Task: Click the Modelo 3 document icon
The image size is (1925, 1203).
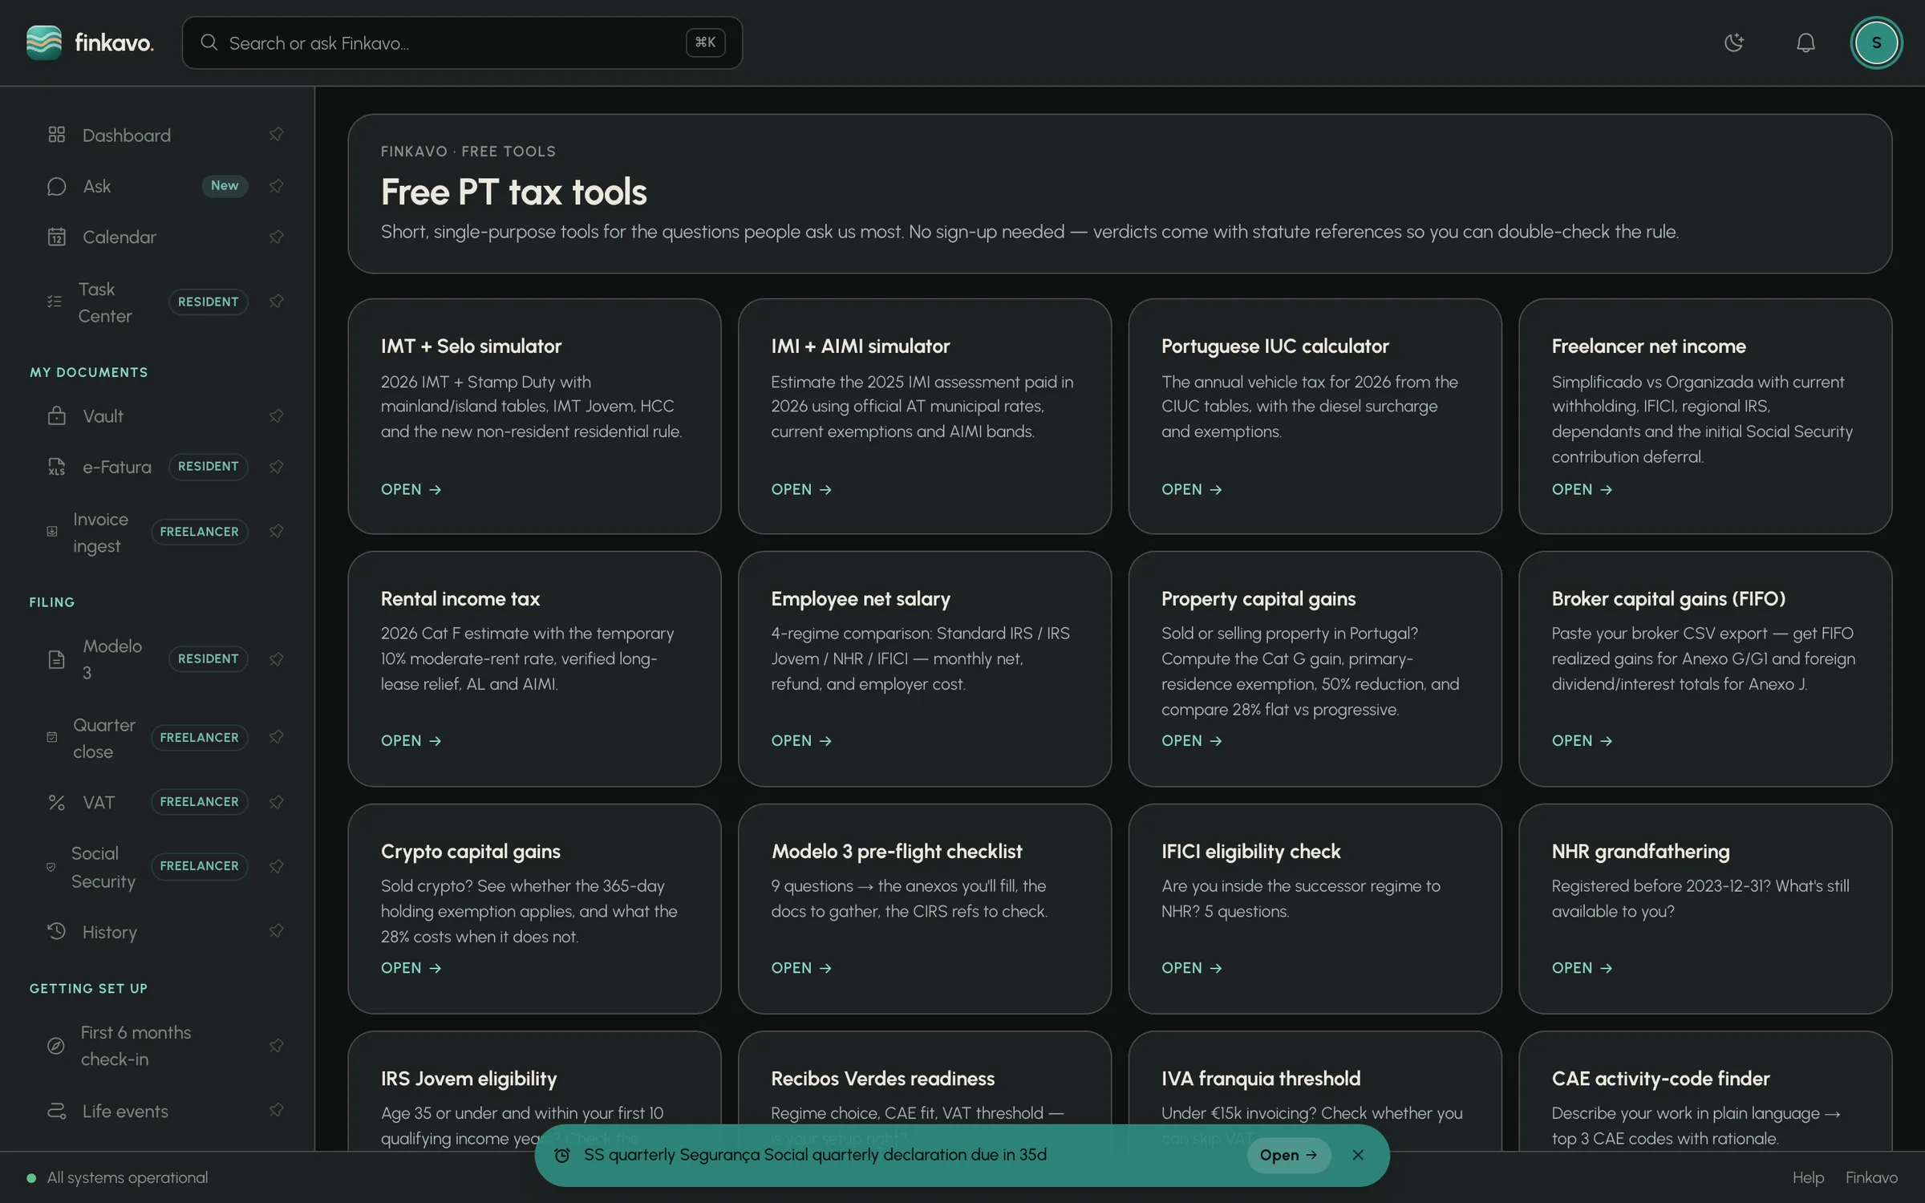Action: click(56, 659)
